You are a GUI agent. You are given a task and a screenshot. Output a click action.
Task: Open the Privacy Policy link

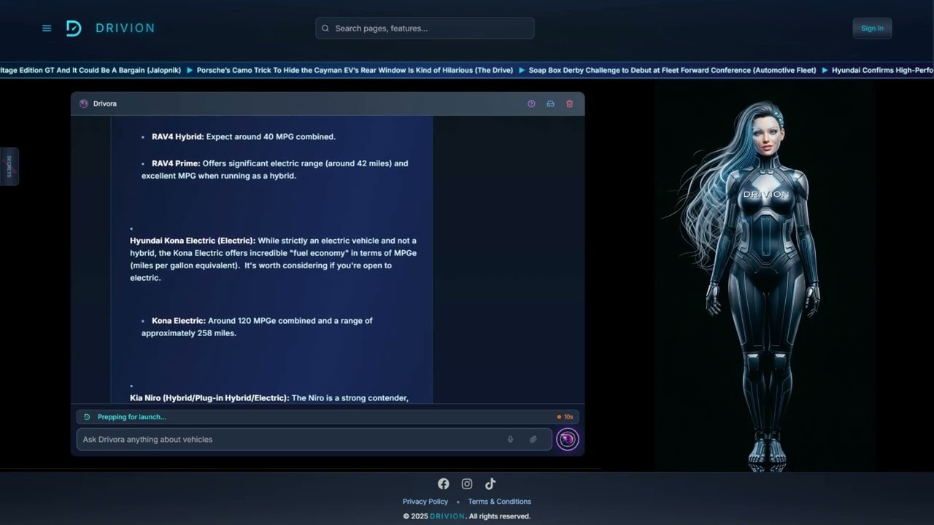tap(425, 502)
